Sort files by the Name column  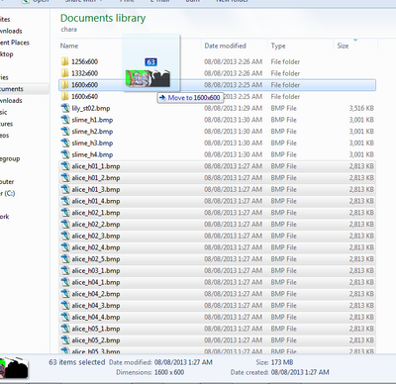pyautogui.click(x=69, y=46)
